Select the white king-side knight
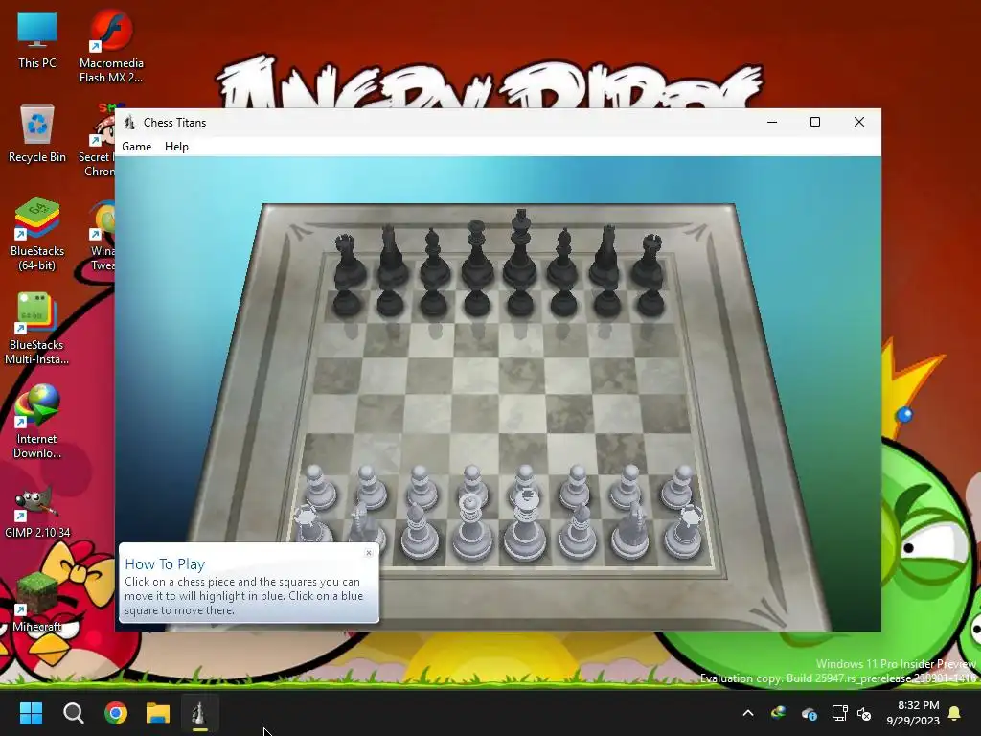 tap(631, 532)
